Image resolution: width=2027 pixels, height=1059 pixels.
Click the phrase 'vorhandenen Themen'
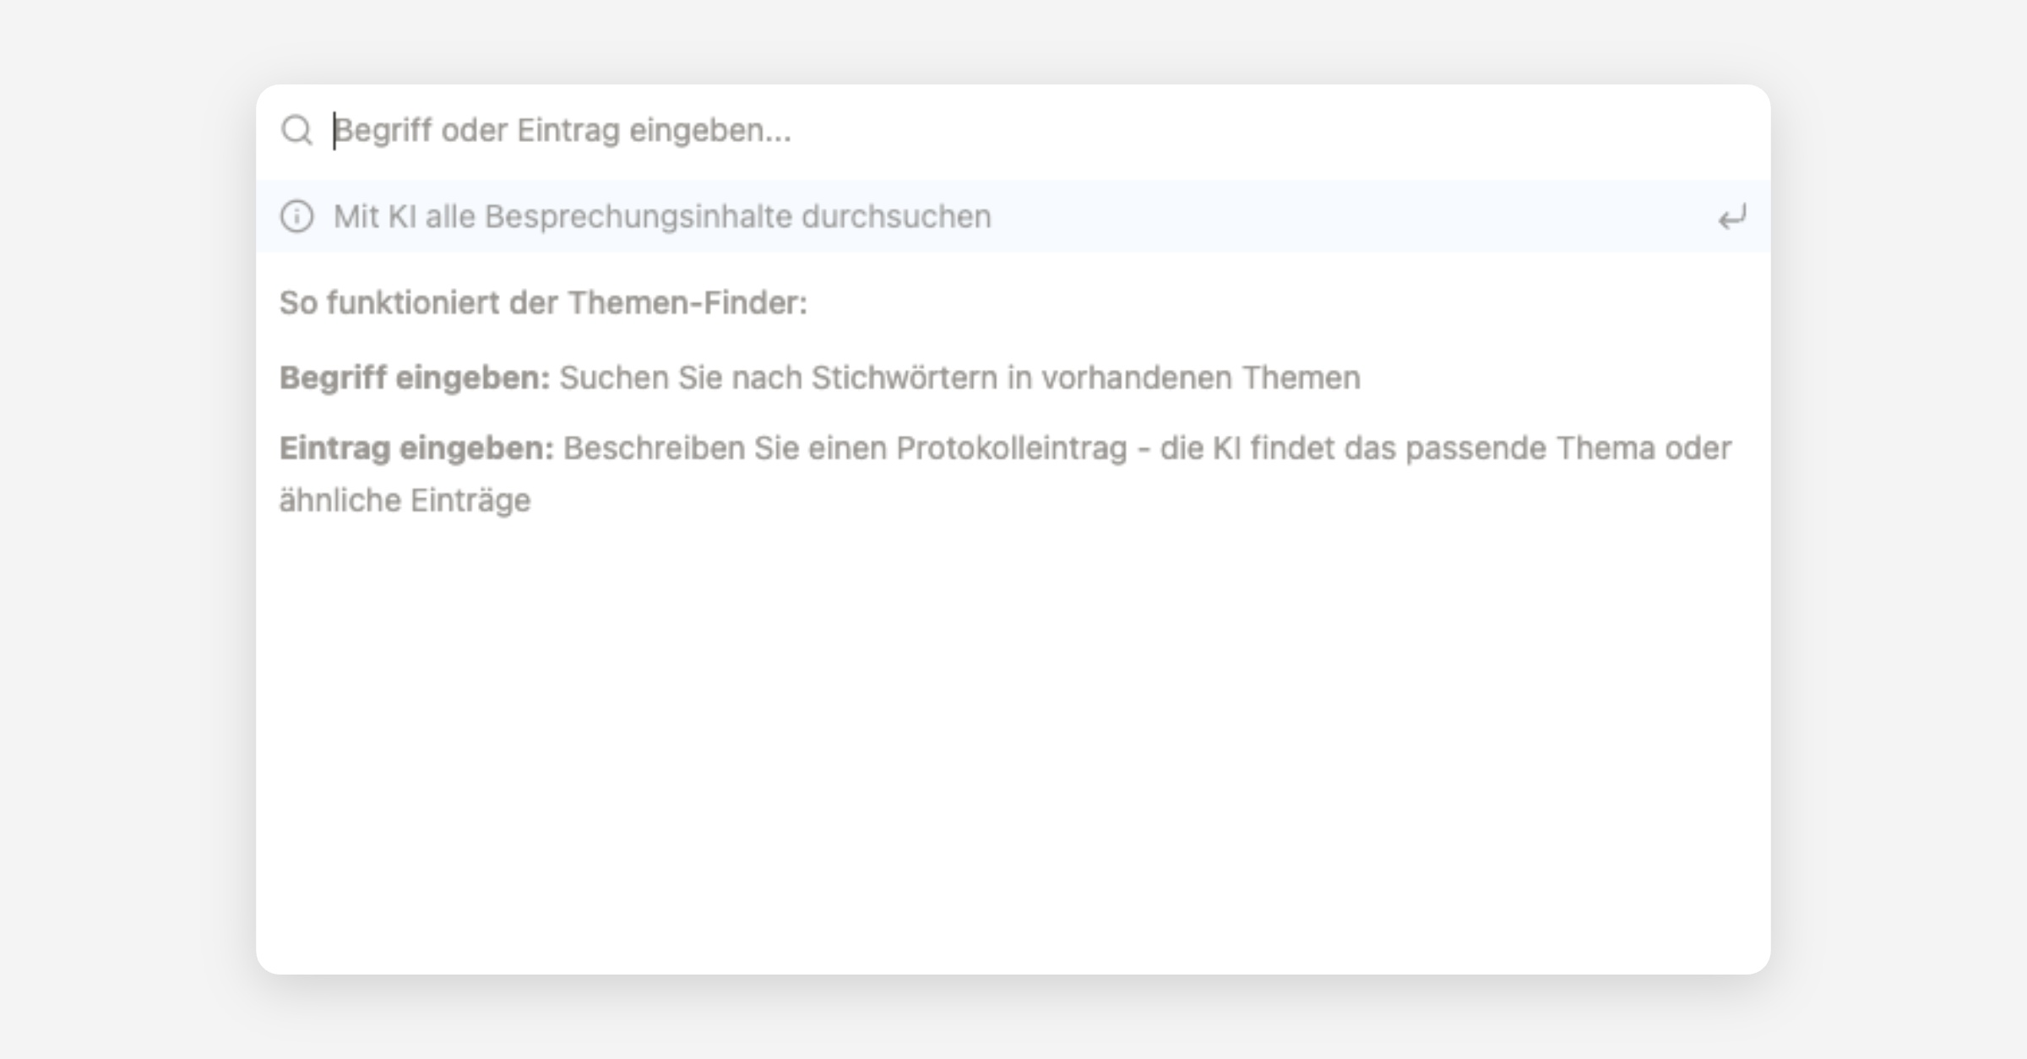[x=1200, y=377]
